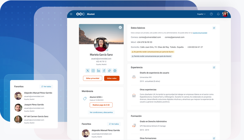
Task: Open the notifications bell
Action: [x=218, y=14]
